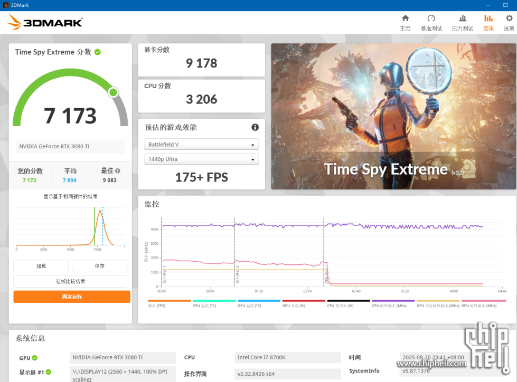Click the 175+ FPS estimate text

click(201, 177)
